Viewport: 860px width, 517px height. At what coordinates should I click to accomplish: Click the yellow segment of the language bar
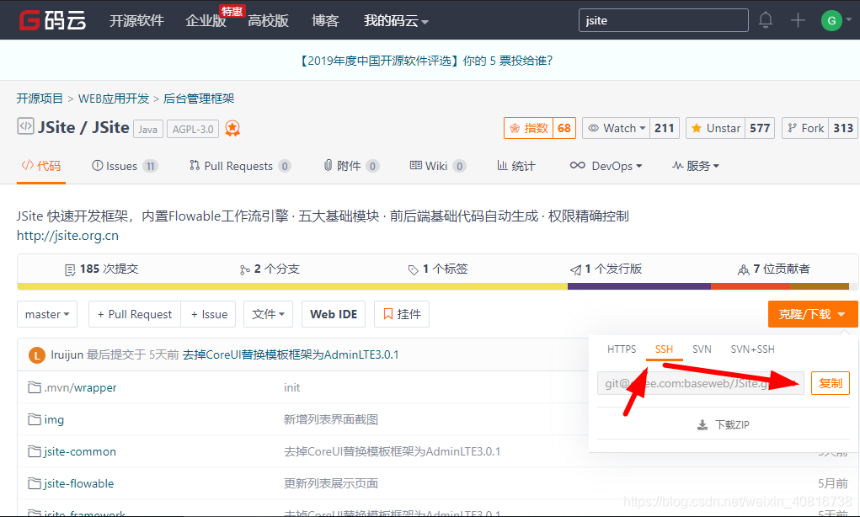click(292, 286)
